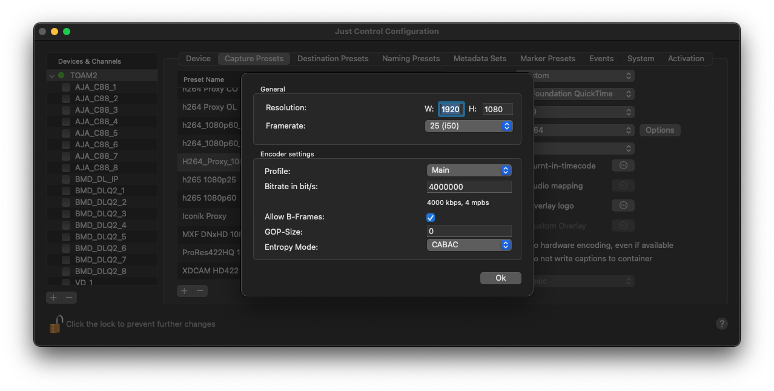Open the dropdown below the Options row

point(584,148)
